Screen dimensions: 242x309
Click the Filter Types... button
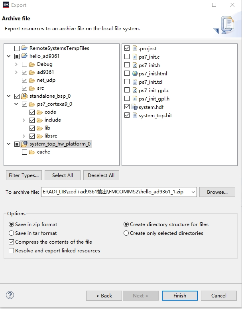(x=24, y=175)
